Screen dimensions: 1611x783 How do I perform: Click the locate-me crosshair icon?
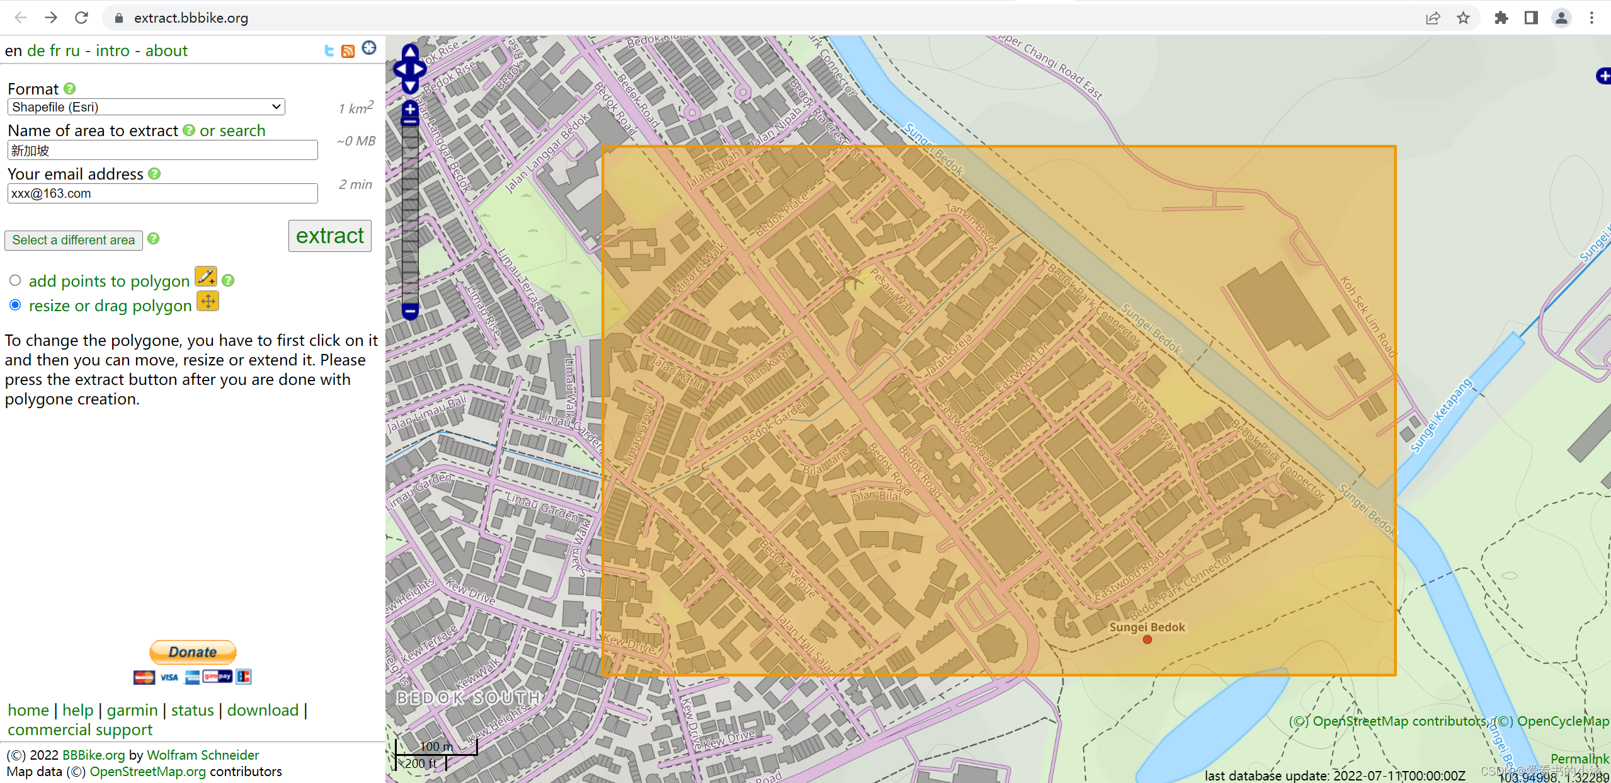point(369,48)
